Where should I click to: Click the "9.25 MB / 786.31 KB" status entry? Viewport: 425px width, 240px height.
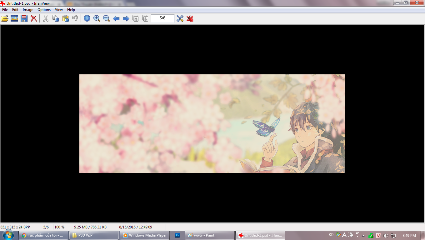pyautogui.click(x=90, y=227)
